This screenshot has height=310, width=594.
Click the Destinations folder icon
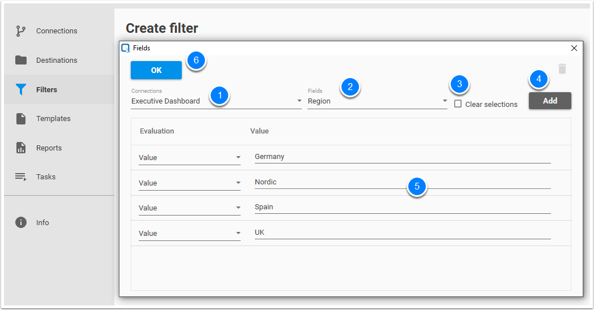(x=21, y=60)
